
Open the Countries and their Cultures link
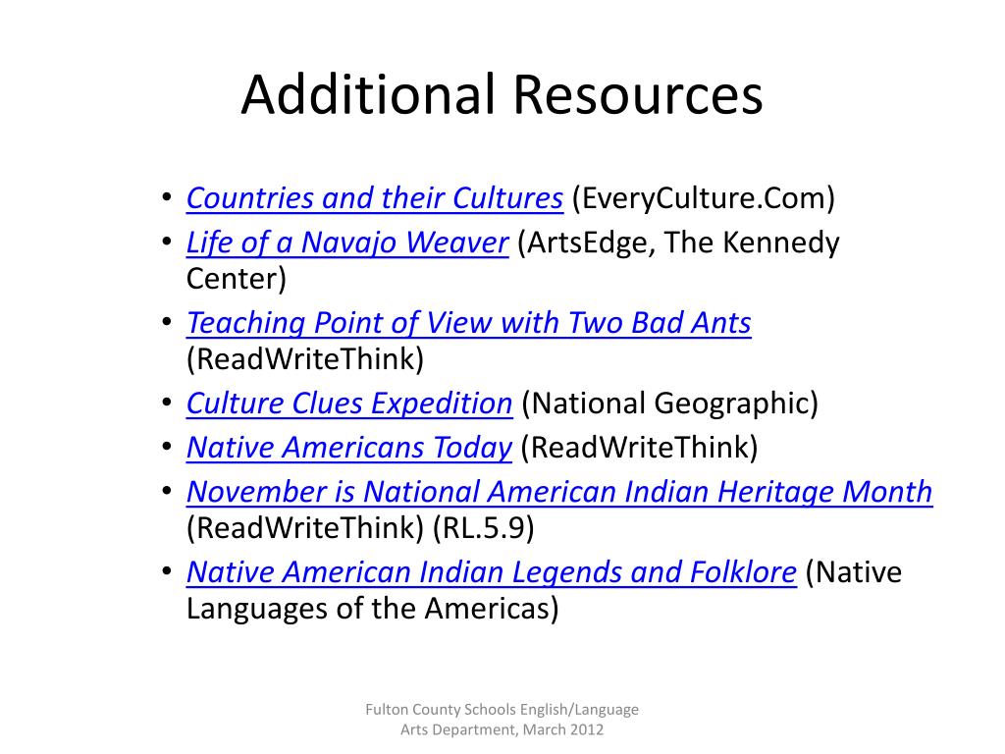[x=375, y=198]
